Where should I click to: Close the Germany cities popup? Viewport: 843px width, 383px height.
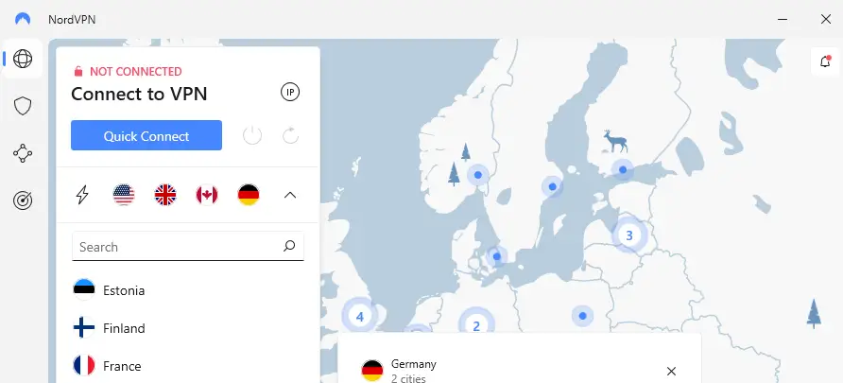click(671, 371)
